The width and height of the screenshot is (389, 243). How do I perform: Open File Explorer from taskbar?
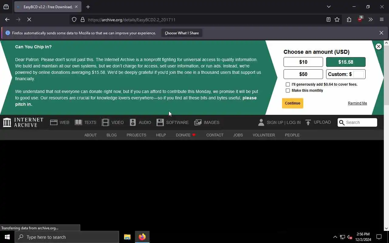coord(127,237)
